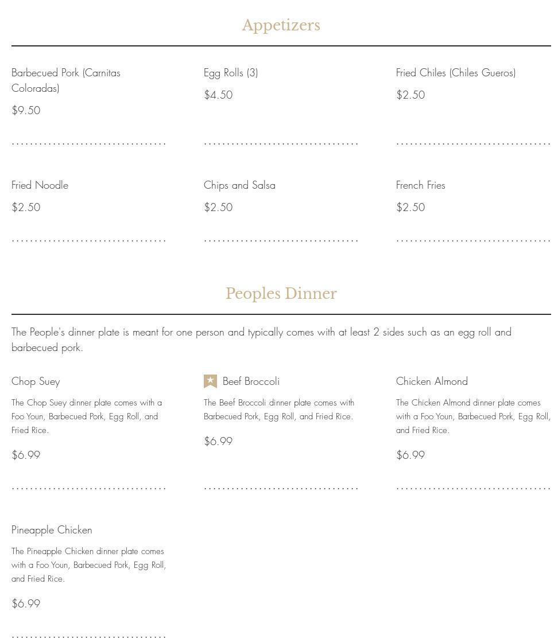Screen dimensions: 554x643
Task: Choose French Fries from appetizers
Action: [x=420, y=185]
